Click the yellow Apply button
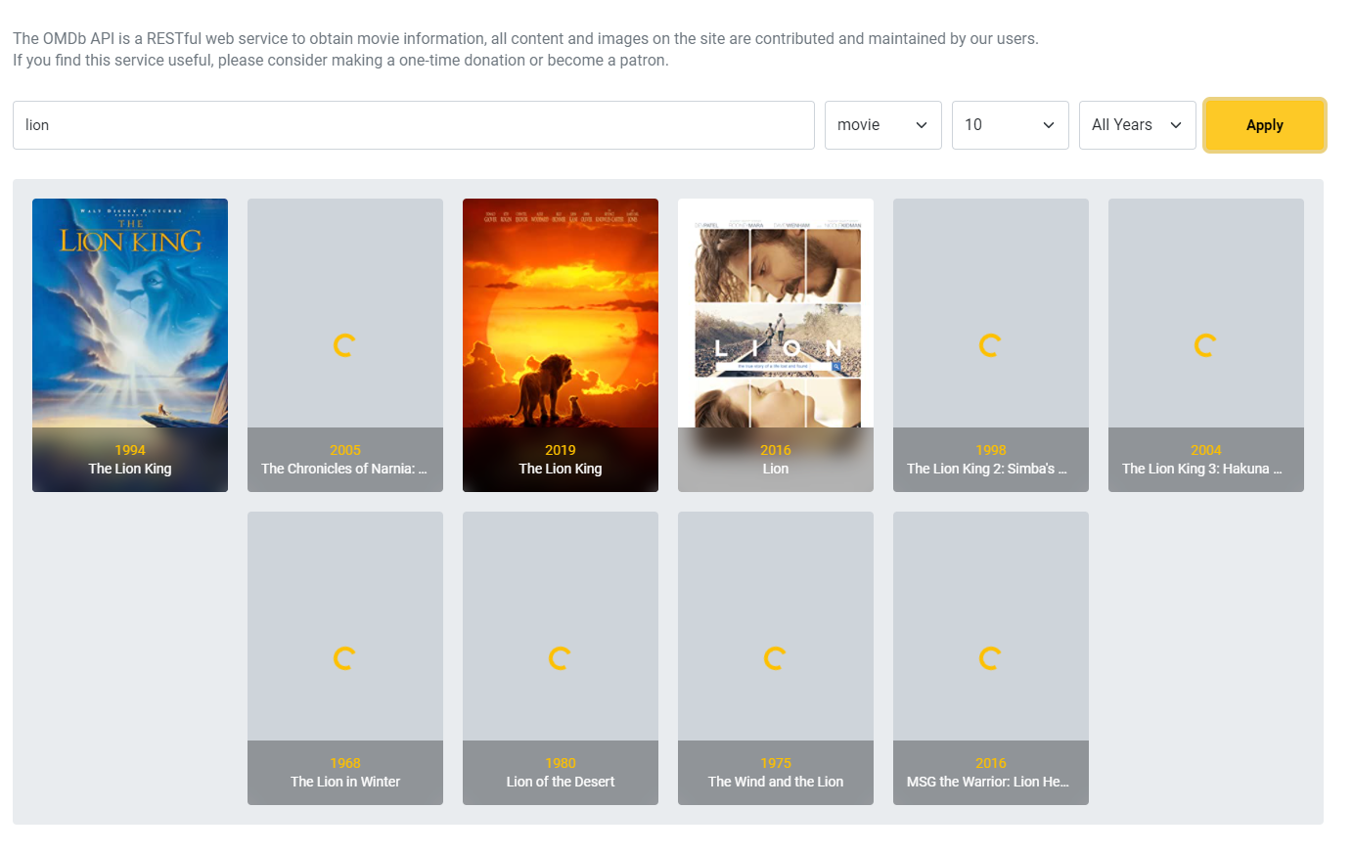 pyautogui.click(x=1265, y=125)
